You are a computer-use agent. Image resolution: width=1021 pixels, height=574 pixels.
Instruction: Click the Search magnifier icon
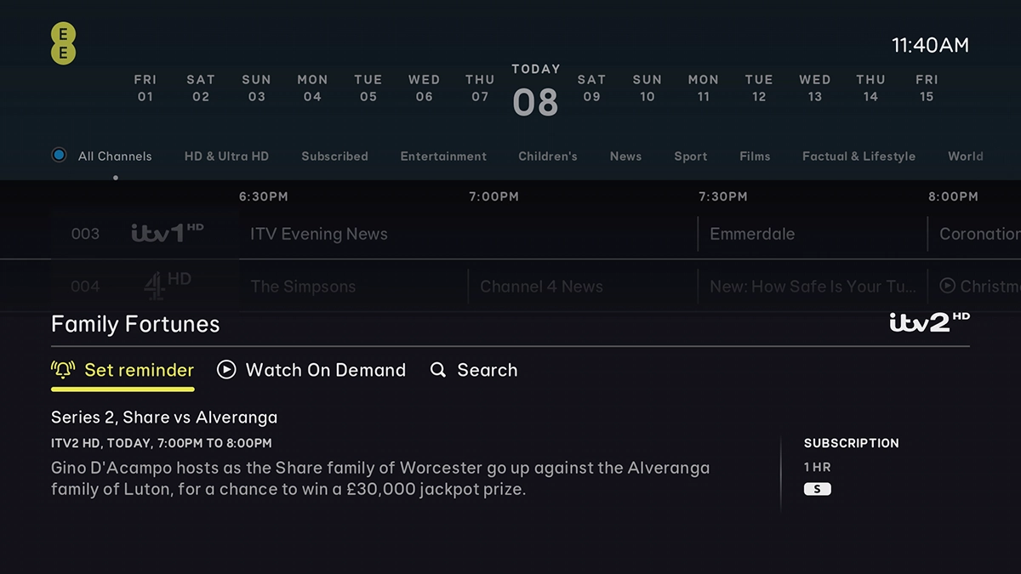(438, 370)
